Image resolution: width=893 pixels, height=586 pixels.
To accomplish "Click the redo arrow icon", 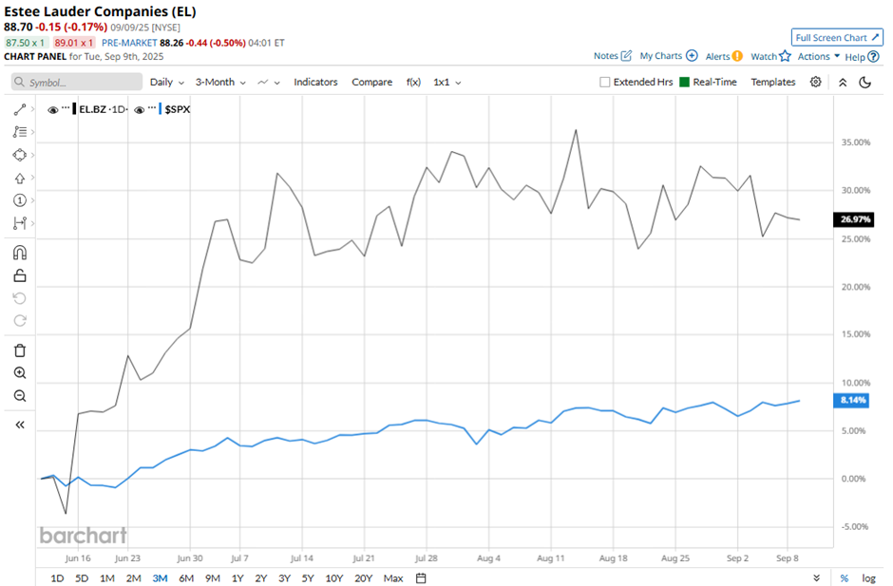I will click(19, 321).
